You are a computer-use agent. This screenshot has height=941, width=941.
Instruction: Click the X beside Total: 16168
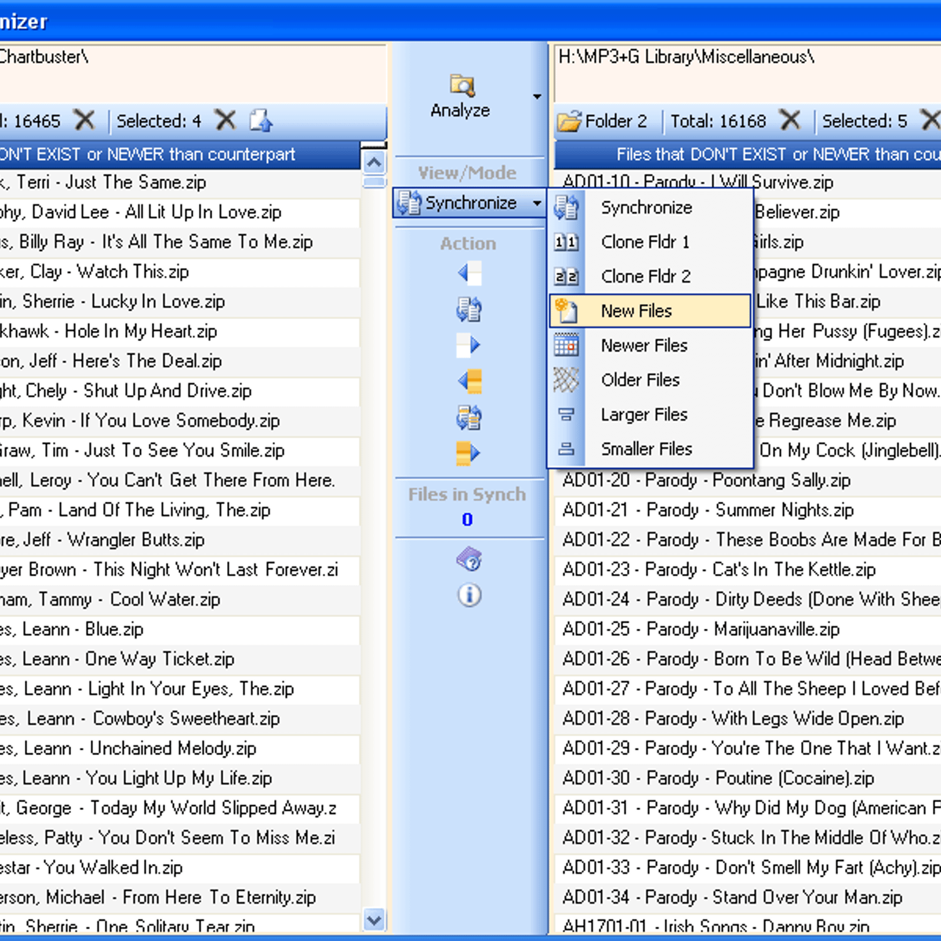[790, 121]
